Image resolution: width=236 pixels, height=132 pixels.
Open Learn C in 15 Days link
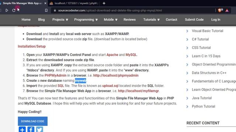206,56
